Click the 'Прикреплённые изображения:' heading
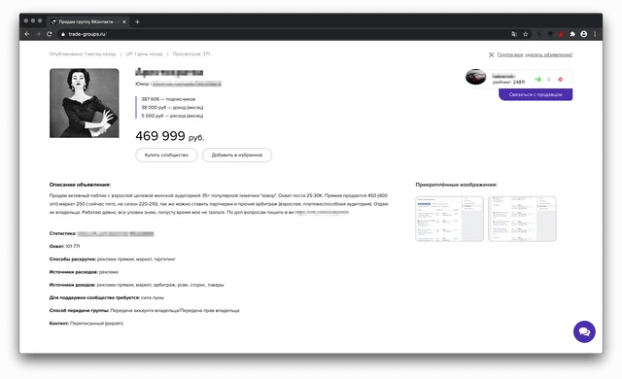Image resolution: width=622 pixels, height=379 pixels. click(x=456, y=185)
